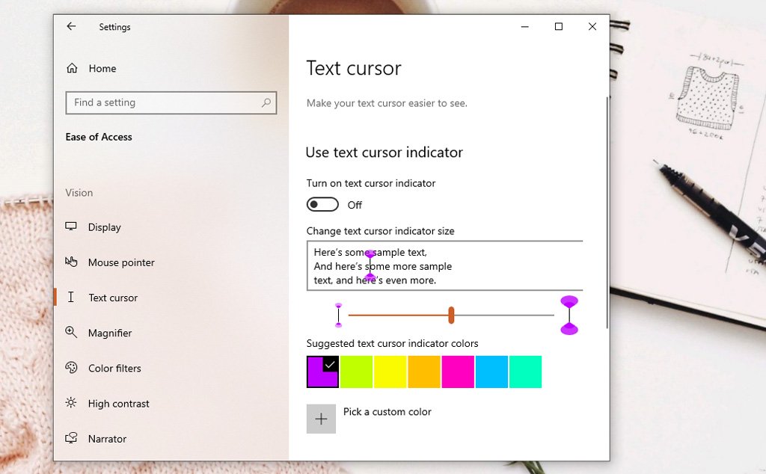
Task: Click the Color filters palette icon
Action: [71, 368]
